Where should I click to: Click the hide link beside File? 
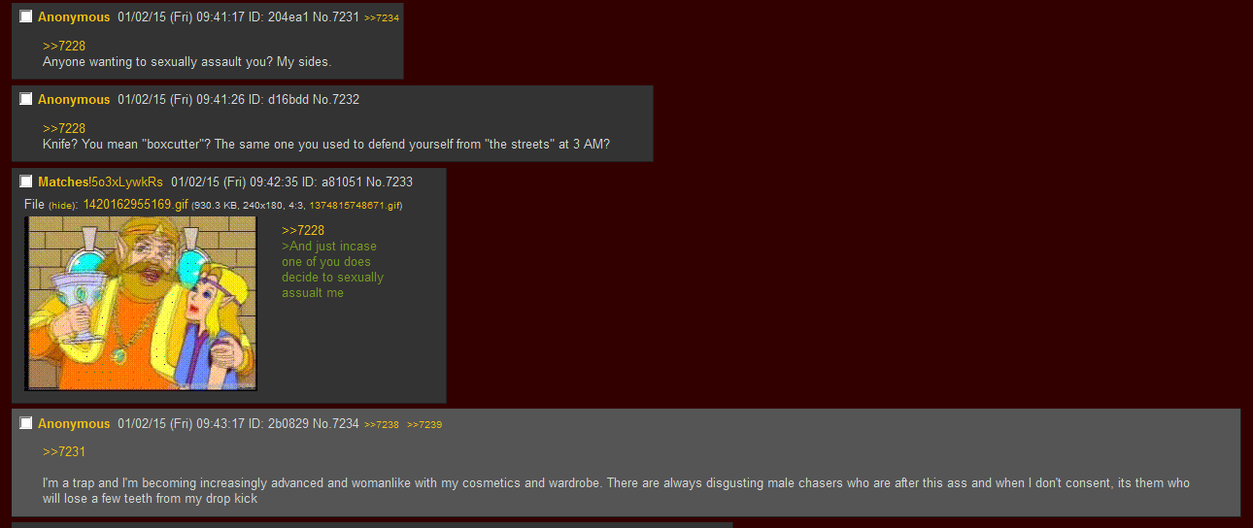point(62,205)
